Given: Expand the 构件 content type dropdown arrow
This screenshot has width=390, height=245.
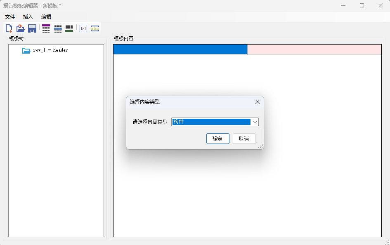Looking at the screenshot, I should (255, 122).
